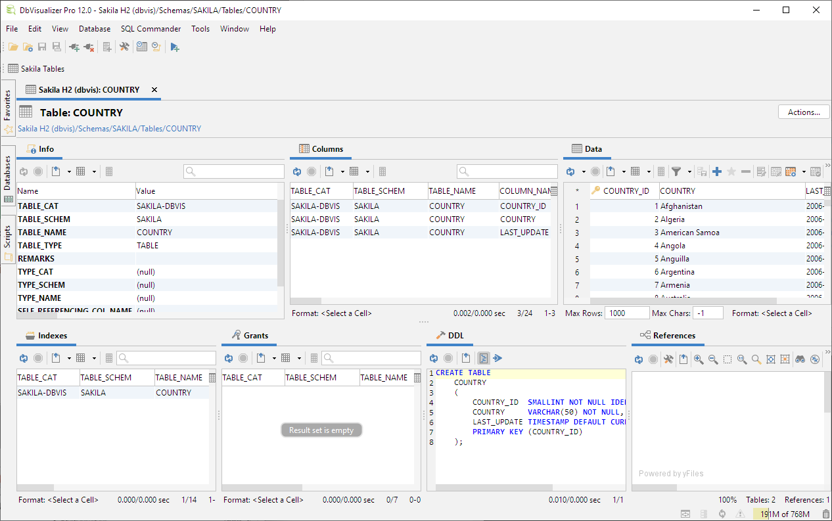Click the open folder icon in the main toolbar
This screenshot has width=832, height=521.
click(x=12, y=47)
